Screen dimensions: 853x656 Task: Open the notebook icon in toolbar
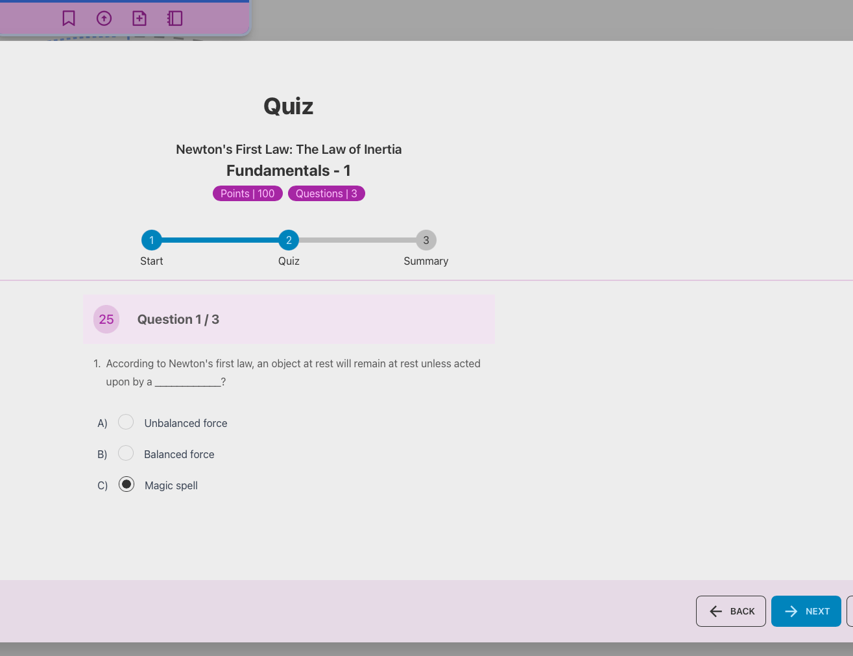pos(174,18)
